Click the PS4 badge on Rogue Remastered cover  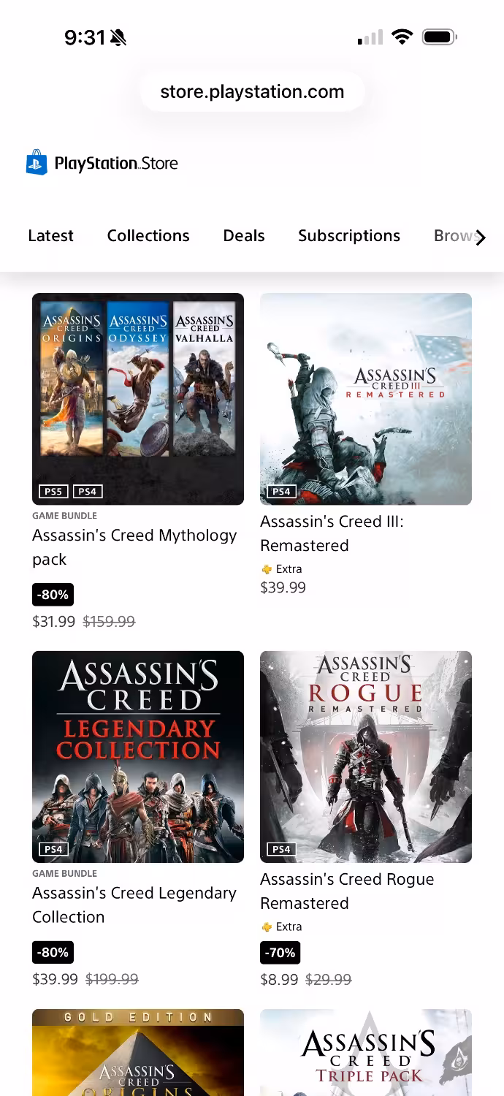click(x=281, y=849)
